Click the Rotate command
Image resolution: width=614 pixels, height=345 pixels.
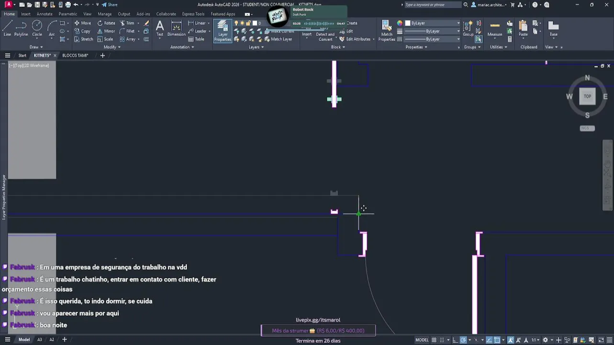[x=106, y=23]
